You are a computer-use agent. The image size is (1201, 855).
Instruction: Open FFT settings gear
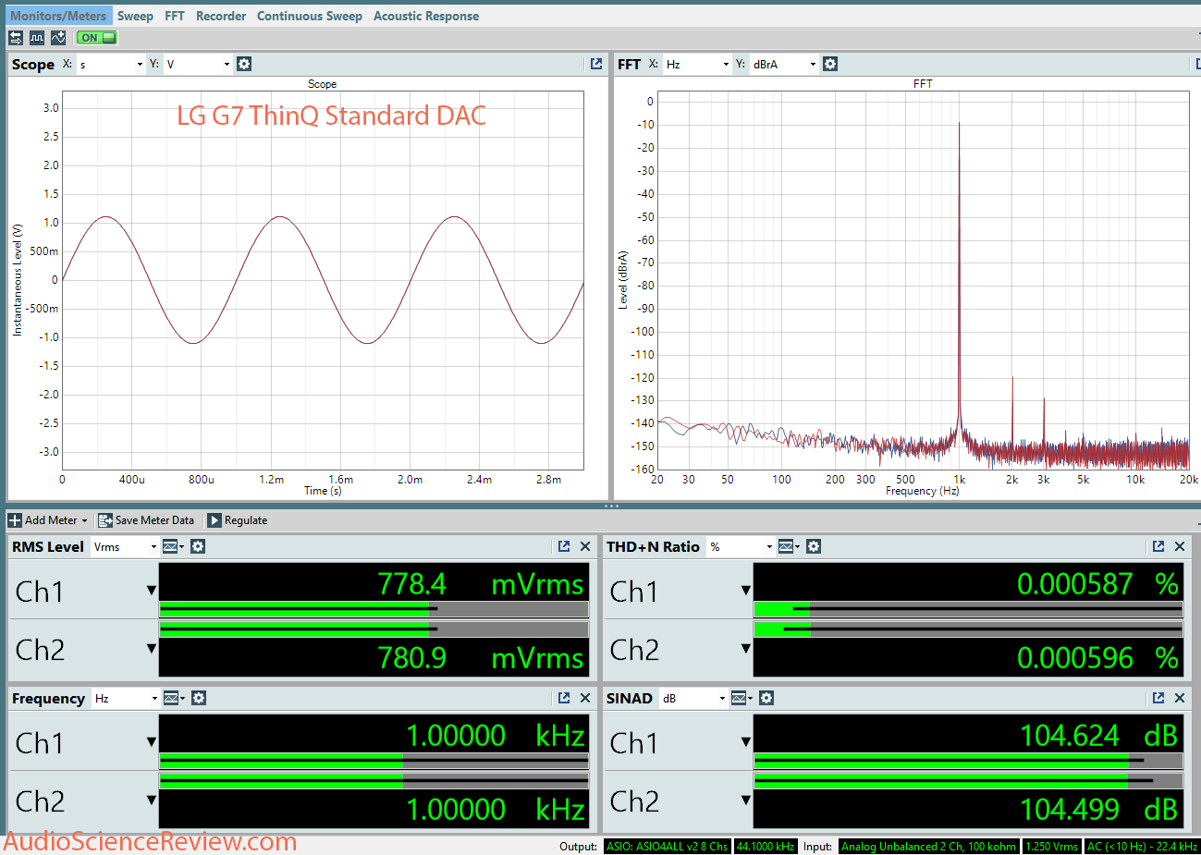tap(830, 64)
